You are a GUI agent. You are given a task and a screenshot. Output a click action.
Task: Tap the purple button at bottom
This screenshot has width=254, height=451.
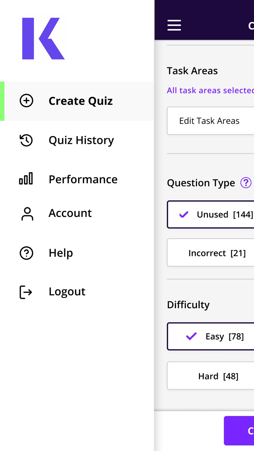point(239,431)
